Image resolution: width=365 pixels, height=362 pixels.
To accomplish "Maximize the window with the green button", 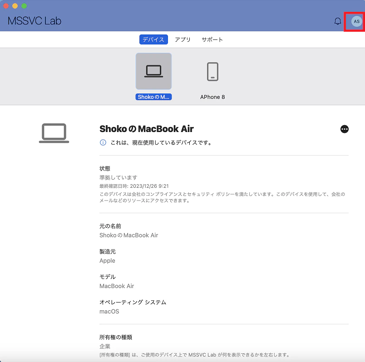I will click(x=24, y=6).
